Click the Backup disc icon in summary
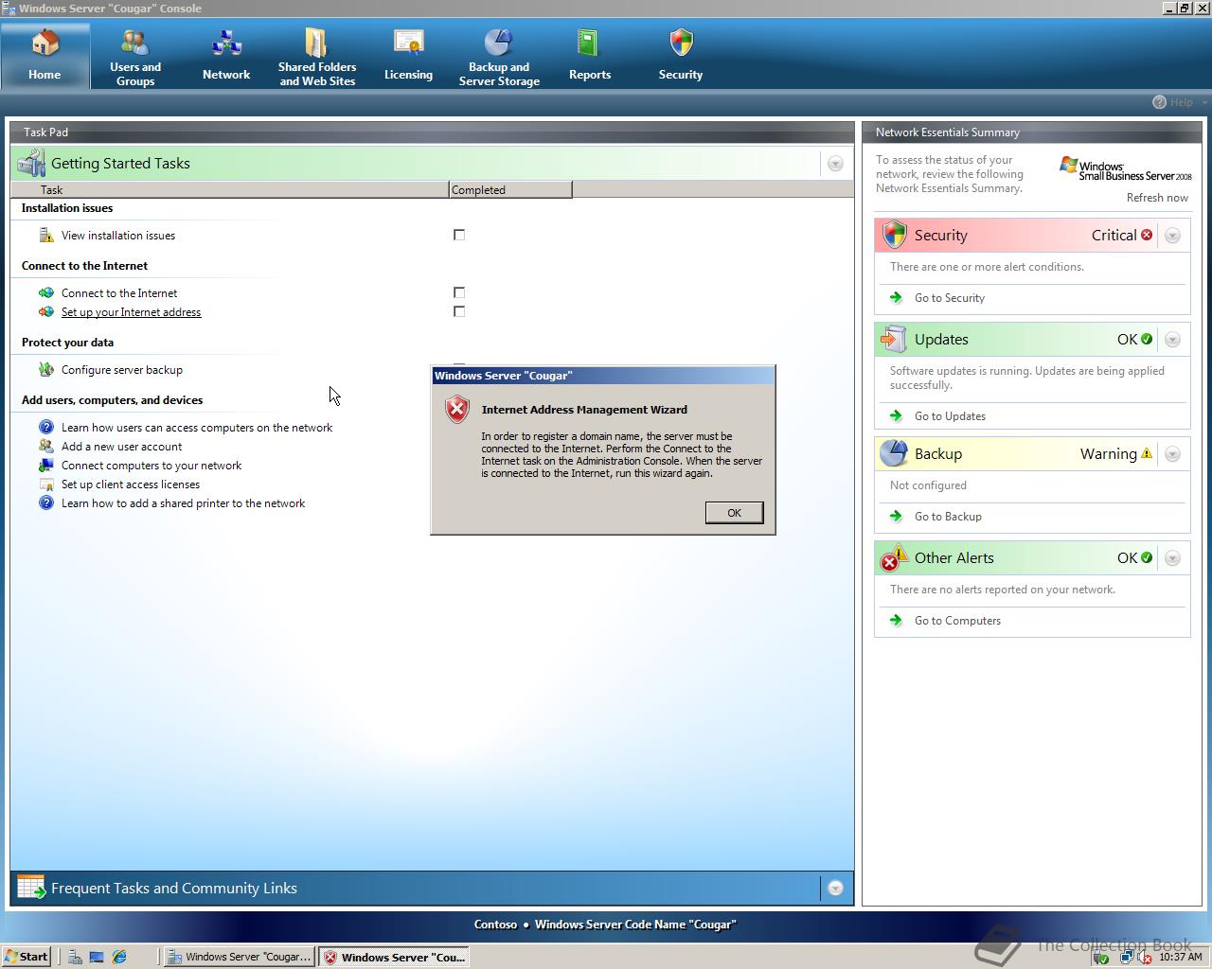Viewport: 1212px width, 969px height. tap(894, 453)
